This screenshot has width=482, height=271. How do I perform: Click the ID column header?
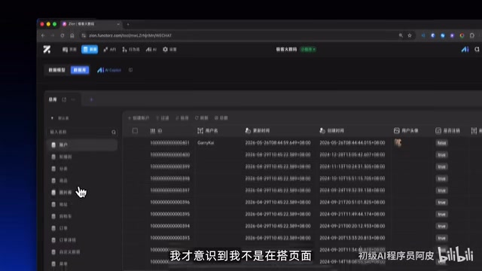click(x=156, y=131)
